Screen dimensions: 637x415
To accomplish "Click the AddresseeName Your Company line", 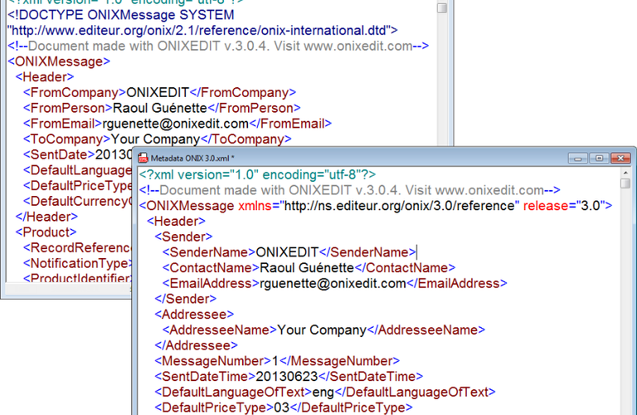I will click(323, 330).
